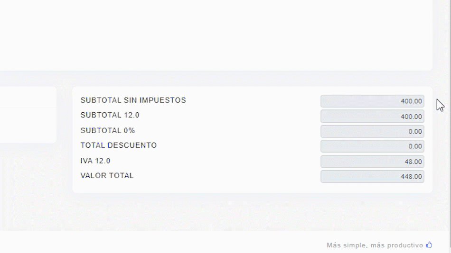Select the SUBTOTAL 0% label
Image resolution: width=451 pixels, height=253 pixels.
point(108,130)
